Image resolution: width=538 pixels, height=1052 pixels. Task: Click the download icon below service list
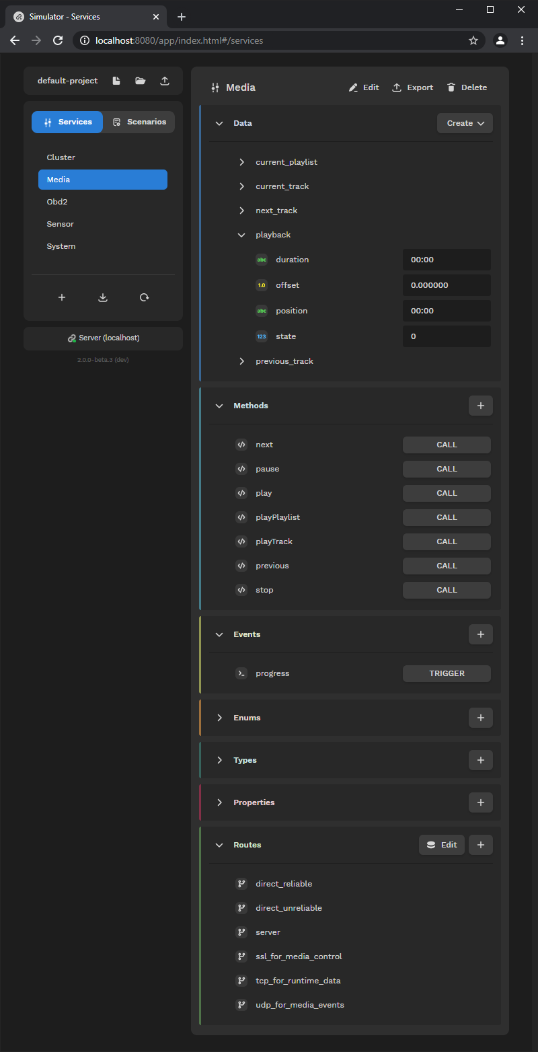pyautogui.click(x=102, y=297)
